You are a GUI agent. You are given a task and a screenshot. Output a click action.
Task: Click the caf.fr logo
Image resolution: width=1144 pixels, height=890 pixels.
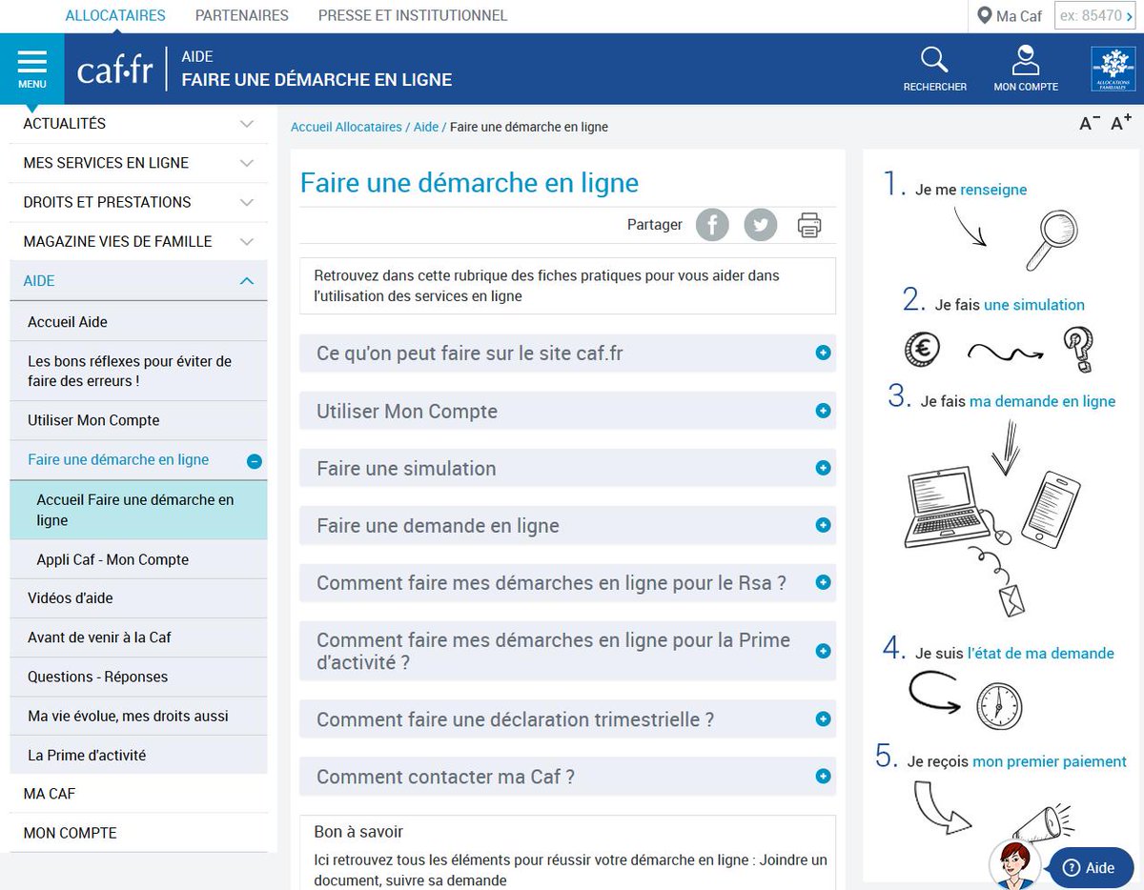point(114,70)
